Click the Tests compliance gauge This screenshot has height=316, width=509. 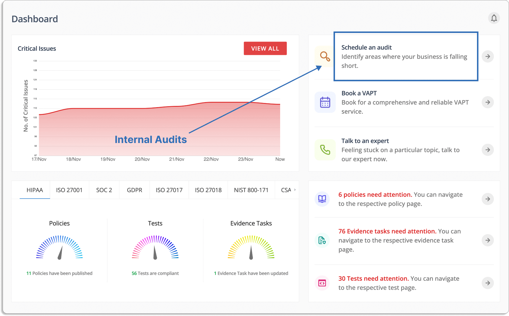tap(155, 247)
